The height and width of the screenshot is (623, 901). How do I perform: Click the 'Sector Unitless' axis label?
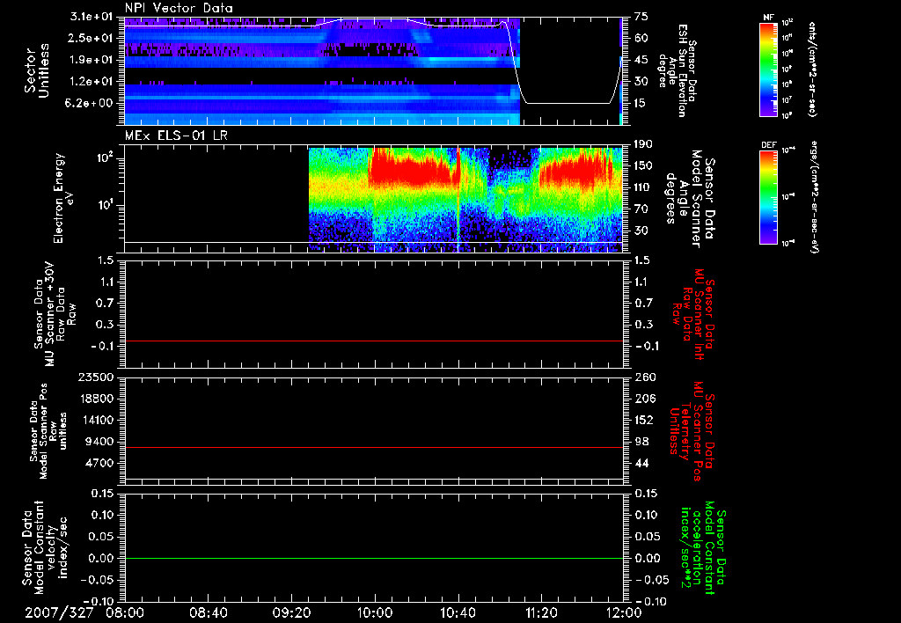[37, 70]
